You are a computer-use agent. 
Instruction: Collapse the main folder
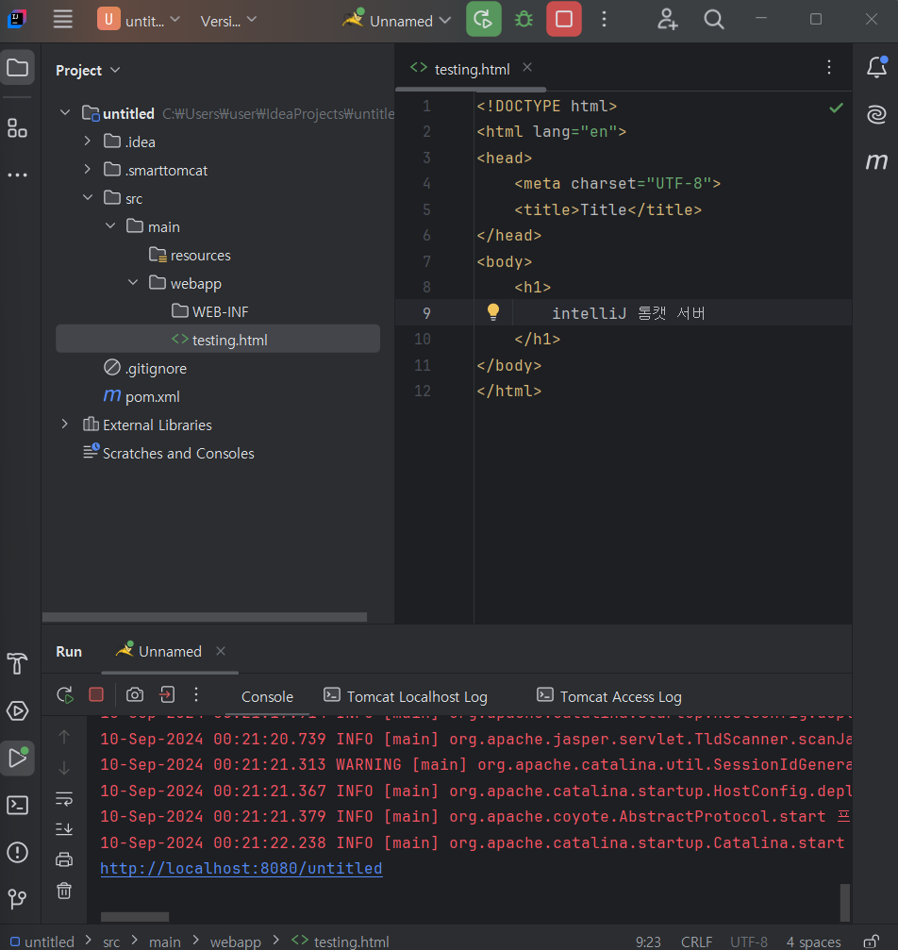click(x=110, y=226)
